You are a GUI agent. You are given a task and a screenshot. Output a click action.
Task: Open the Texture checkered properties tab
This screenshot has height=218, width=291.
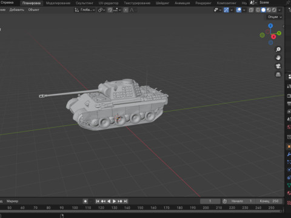289,202
